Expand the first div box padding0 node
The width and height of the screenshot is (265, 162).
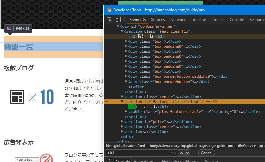point(126,46)
